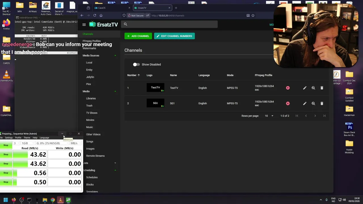The height and width of the screenshot is (204, 363).
Task: Switch to the CasaOS browser tab
Action: [x=112, y=8]
